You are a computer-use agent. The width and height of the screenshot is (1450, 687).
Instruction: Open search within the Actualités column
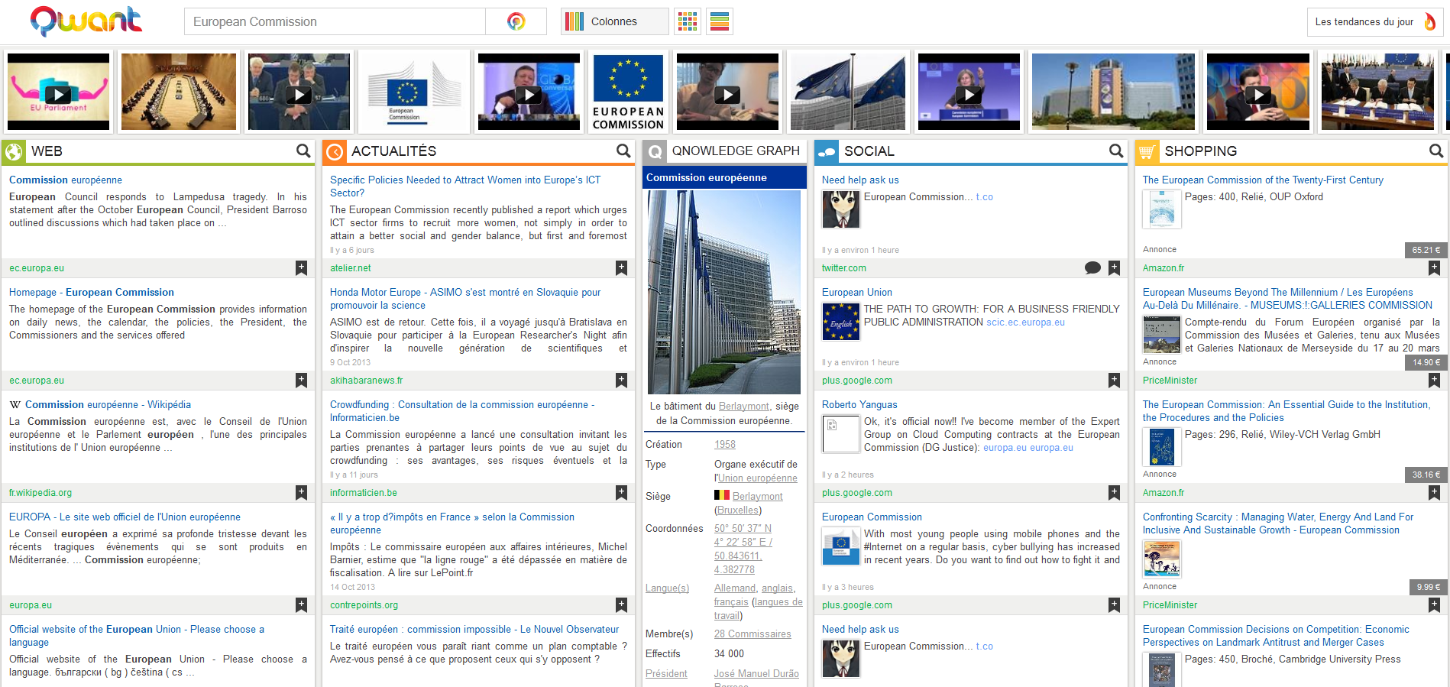tap(623, 151)
